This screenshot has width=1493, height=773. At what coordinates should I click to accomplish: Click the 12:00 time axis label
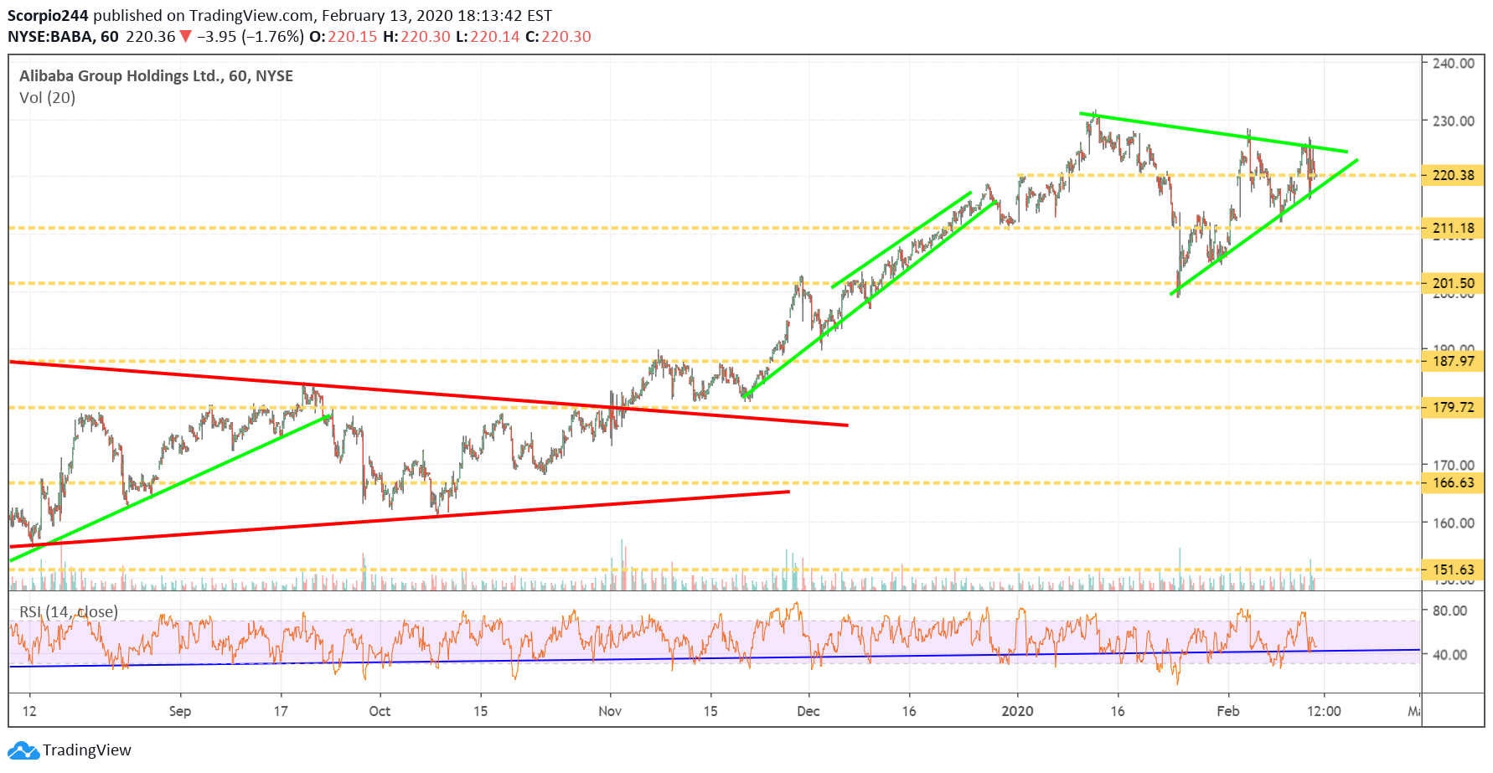[1324, 711]
